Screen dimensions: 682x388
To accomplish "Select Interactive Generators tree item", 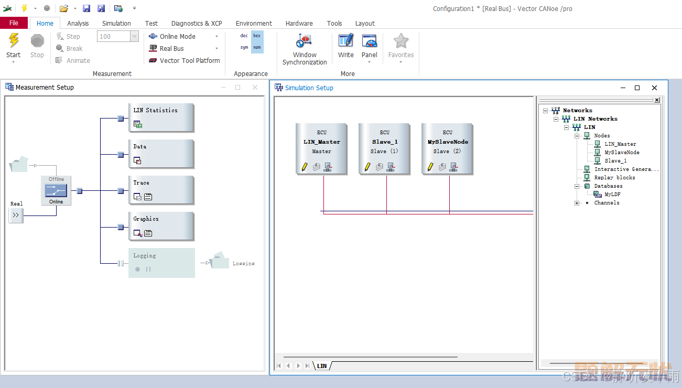I will 626,169.
